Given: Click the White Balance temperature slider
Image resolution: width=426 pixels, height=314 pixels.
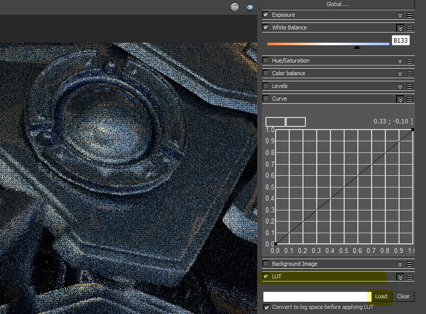Looking at the screenshot, I should tap(328, 44).
